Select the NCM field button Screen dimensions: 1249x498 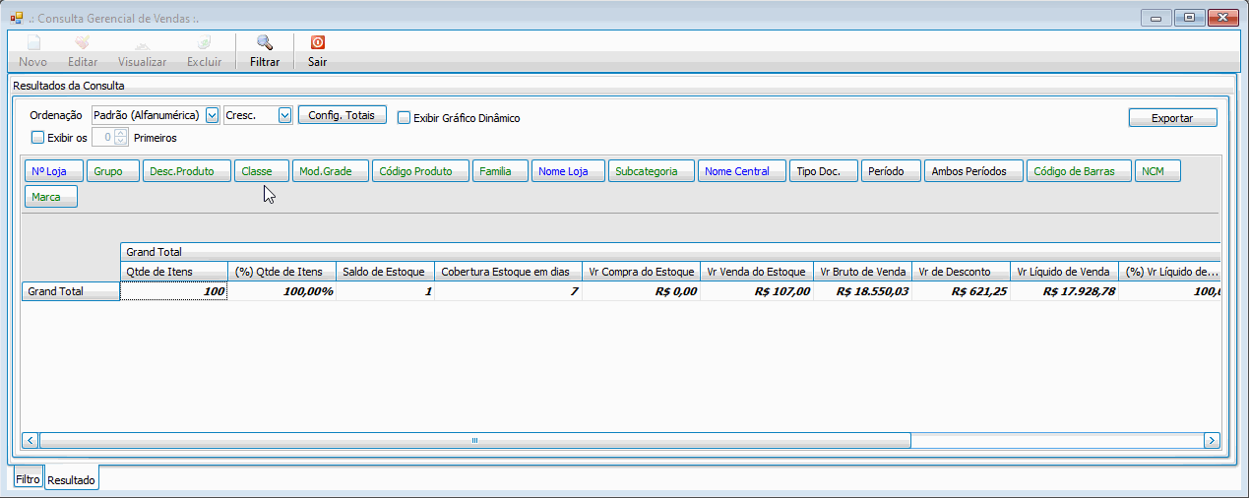pyautogui.click(x=1157, y=171)
